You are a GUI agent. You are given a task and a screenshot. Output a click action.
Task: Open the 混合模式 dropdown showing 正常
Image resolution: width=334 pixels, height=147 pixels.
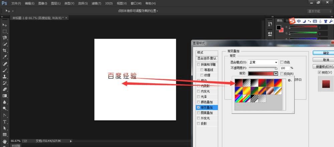click(263, 62)
